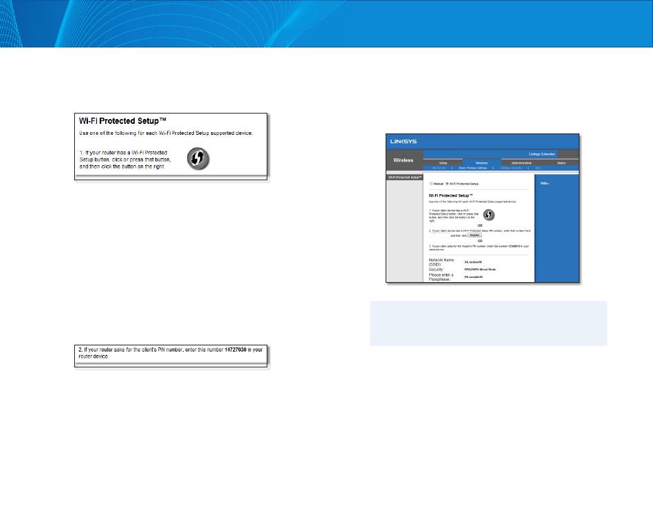
Task: Click the Wi-Fi Protected Setup instruction screenshot
Action: [x=170, y=147]
